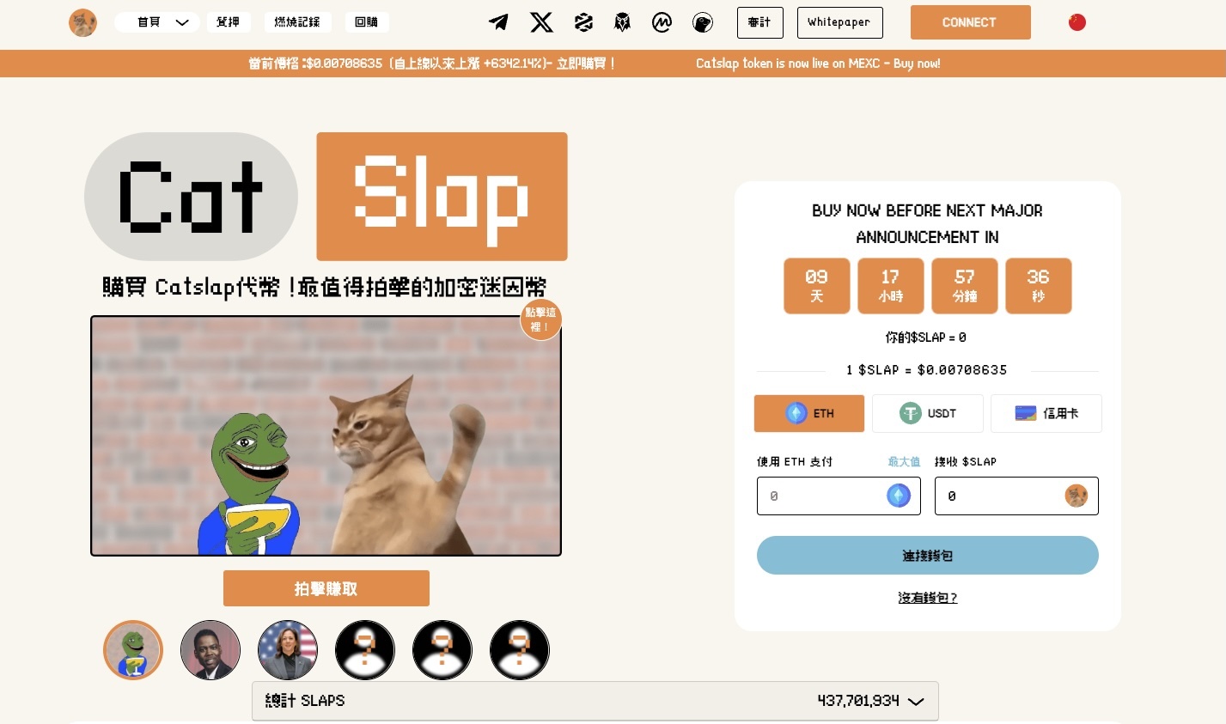Click the DEX Screener icon next to X

point(583,22)
